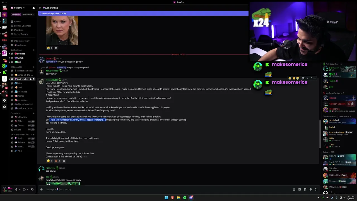Toggle the crying emoji reaction with count 1
357x201 pixels.
49,48
